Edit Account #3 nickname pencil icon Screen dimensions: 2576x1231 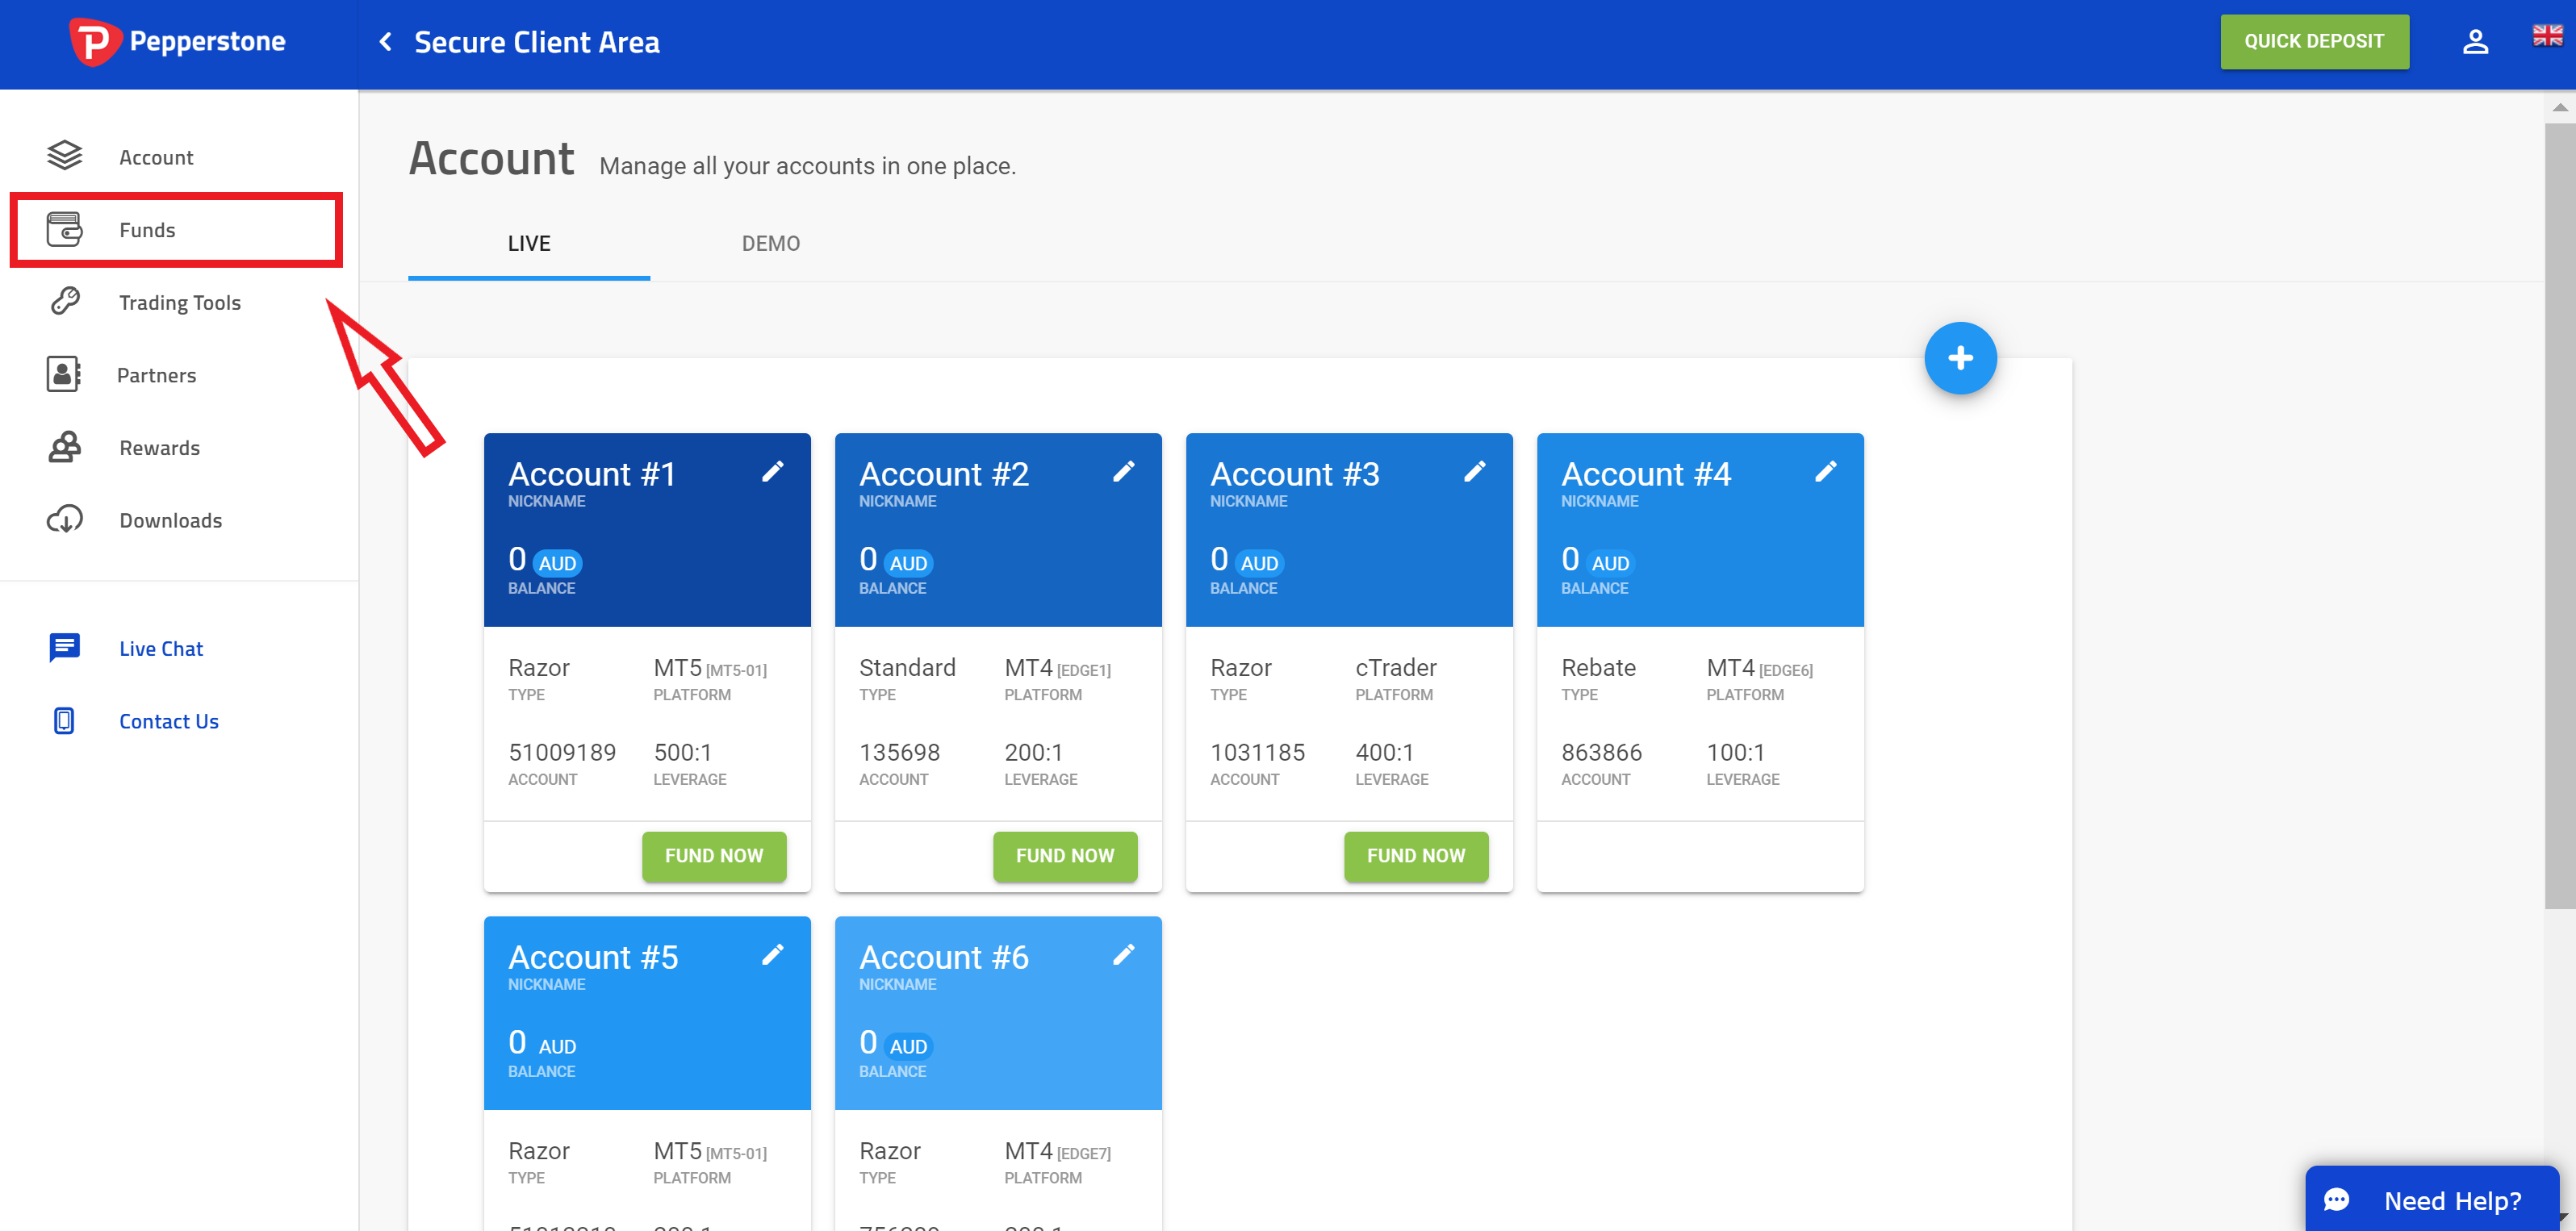tap(1475, 472)
